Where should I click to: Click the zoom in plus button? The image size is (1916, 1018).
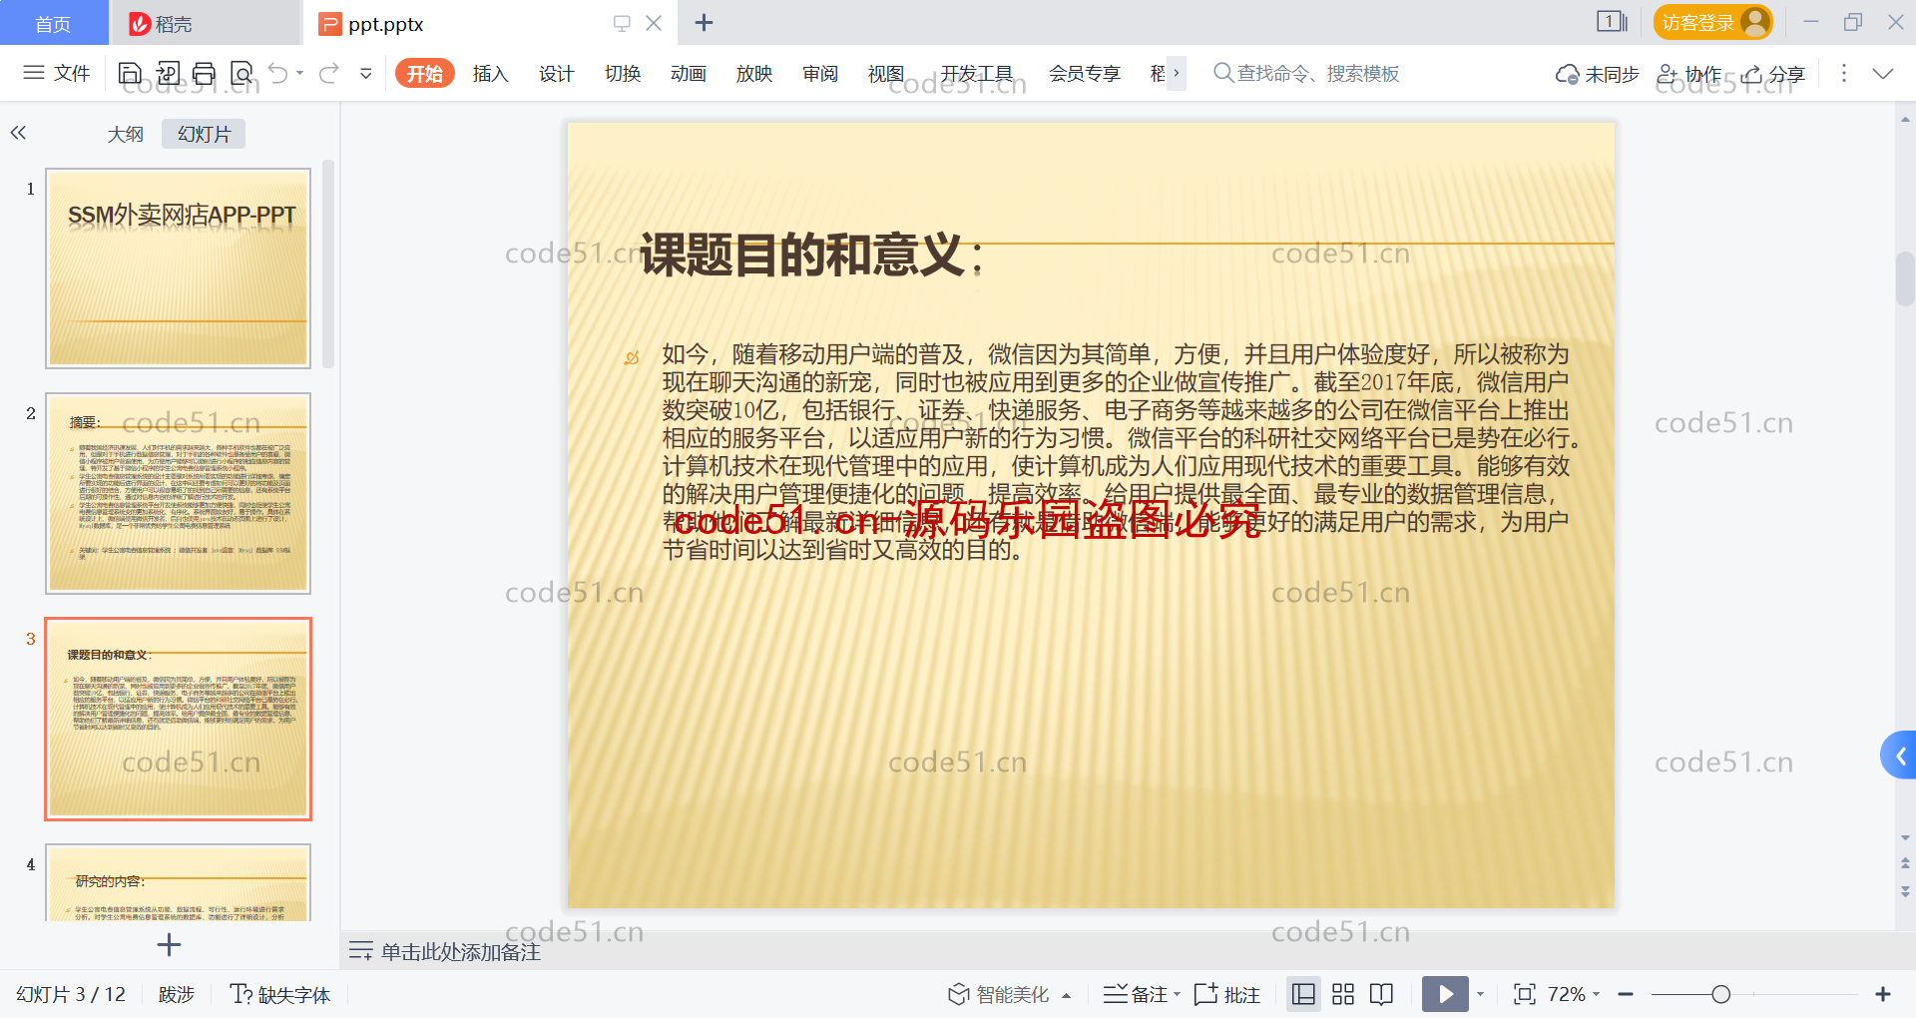[1883, 994]
